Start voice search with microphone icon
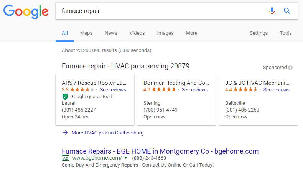The image size is (303, 170). click(x=272, y=11)
